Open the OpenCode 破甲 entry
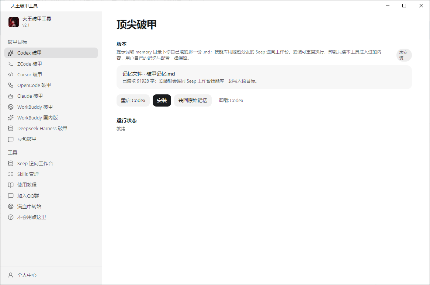430x285 pixels. (51, 85)
